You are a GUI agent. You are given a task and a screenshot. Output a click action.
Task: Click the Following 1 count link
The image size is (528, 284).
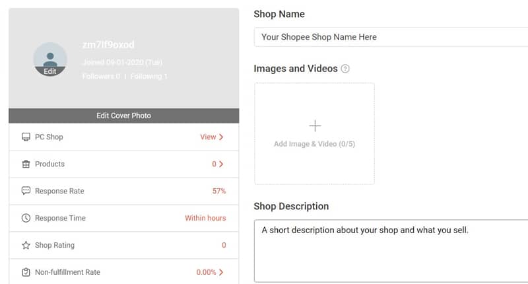pos(148,77)
